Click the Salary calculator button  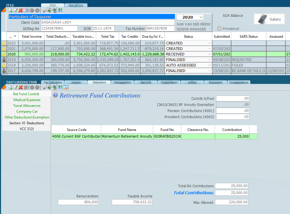click(269, 19)
